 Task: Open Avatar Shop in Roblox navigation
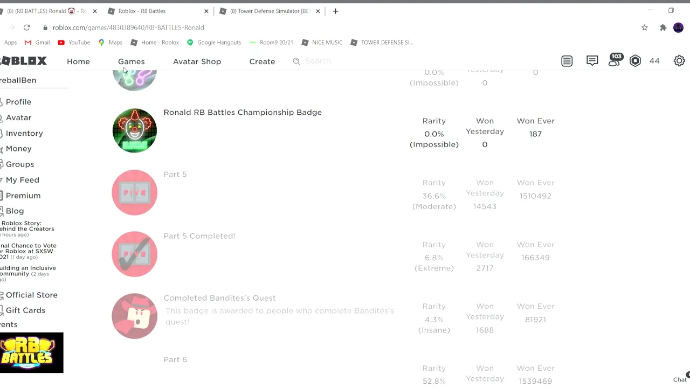click(197, 61)
